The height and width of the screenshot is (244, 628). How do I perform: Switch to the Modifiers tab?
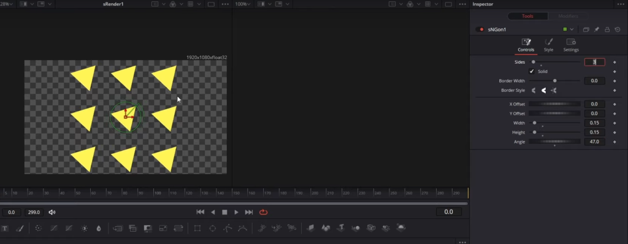click(568, 16)
